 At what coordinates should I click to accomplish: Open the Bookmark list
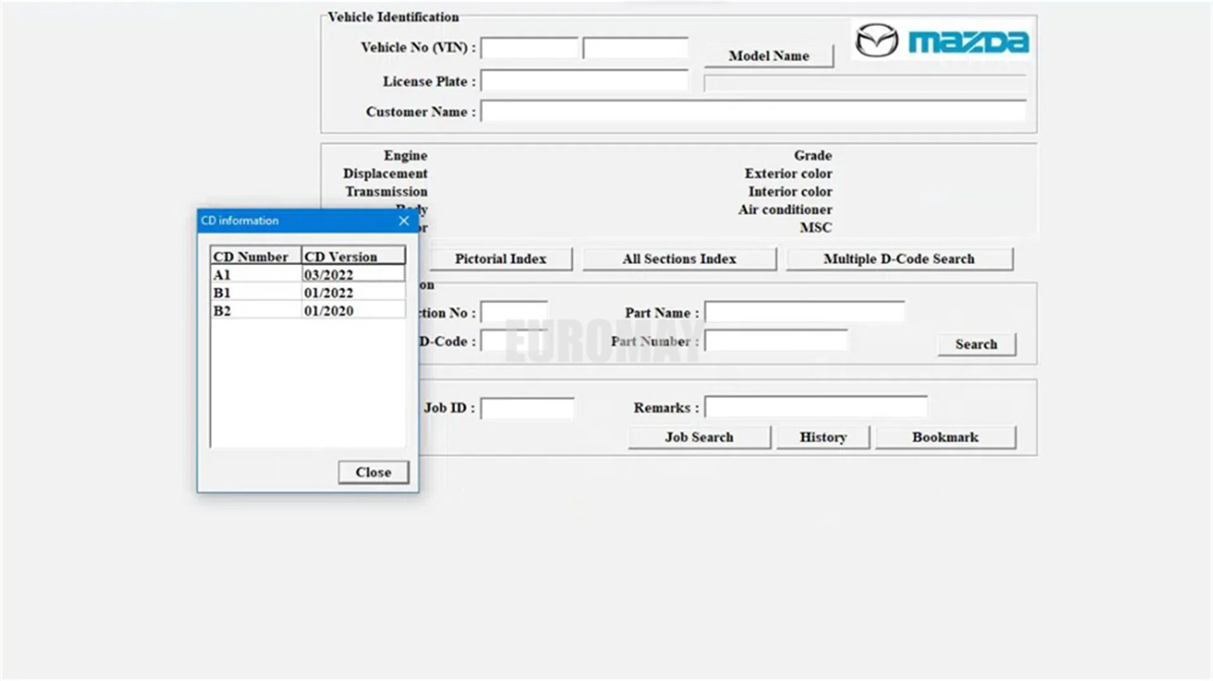point(946,437)
